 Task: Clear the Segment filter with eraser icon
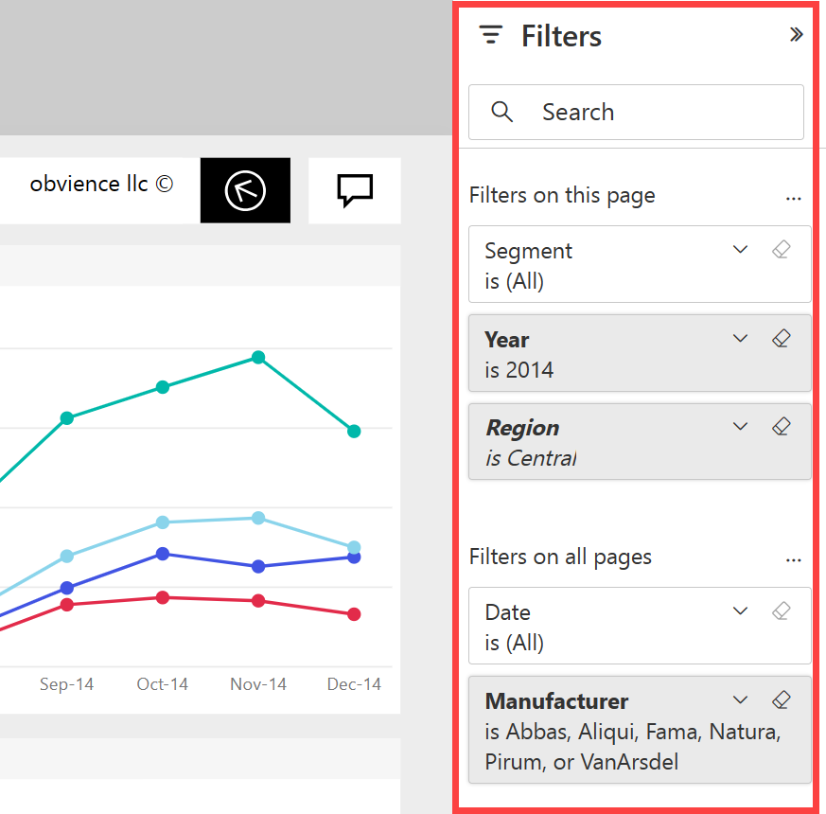pos(782,249)
